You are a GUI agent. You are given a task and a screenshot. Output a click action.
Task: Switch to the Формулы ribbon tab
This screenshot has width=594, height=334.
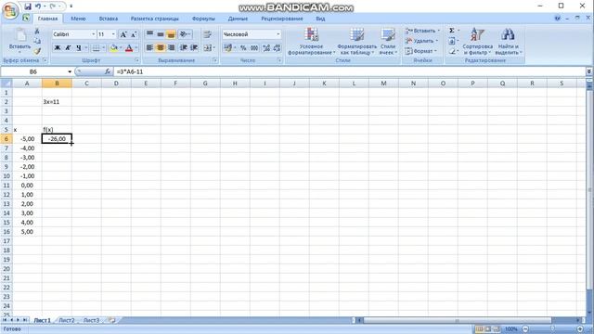(x=203, y=19)
